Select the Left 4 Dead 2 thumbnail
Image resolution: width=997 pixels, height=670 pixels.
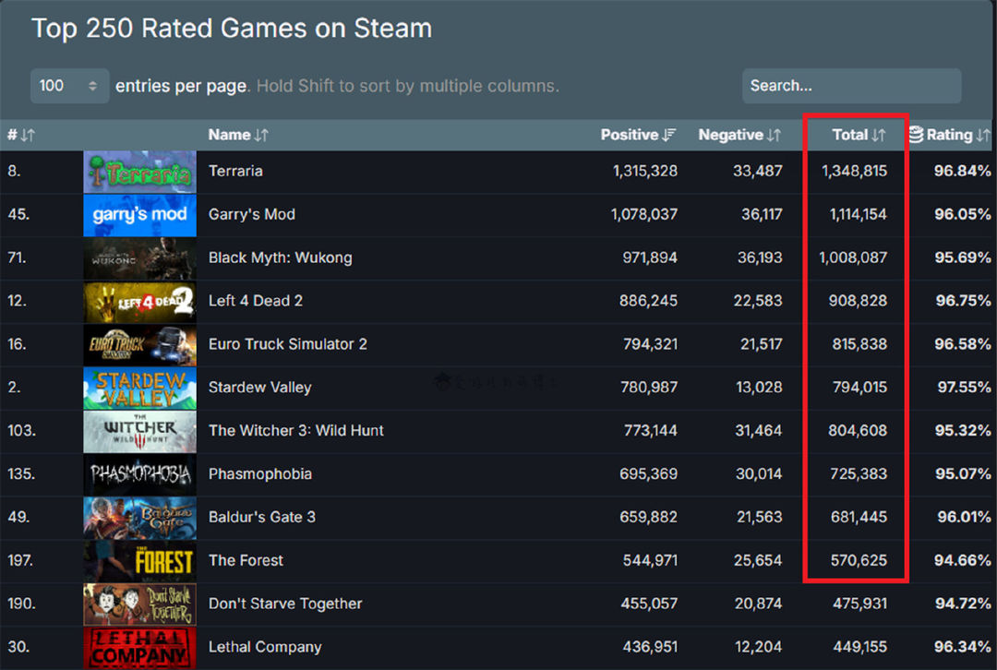tap(139, 302)
